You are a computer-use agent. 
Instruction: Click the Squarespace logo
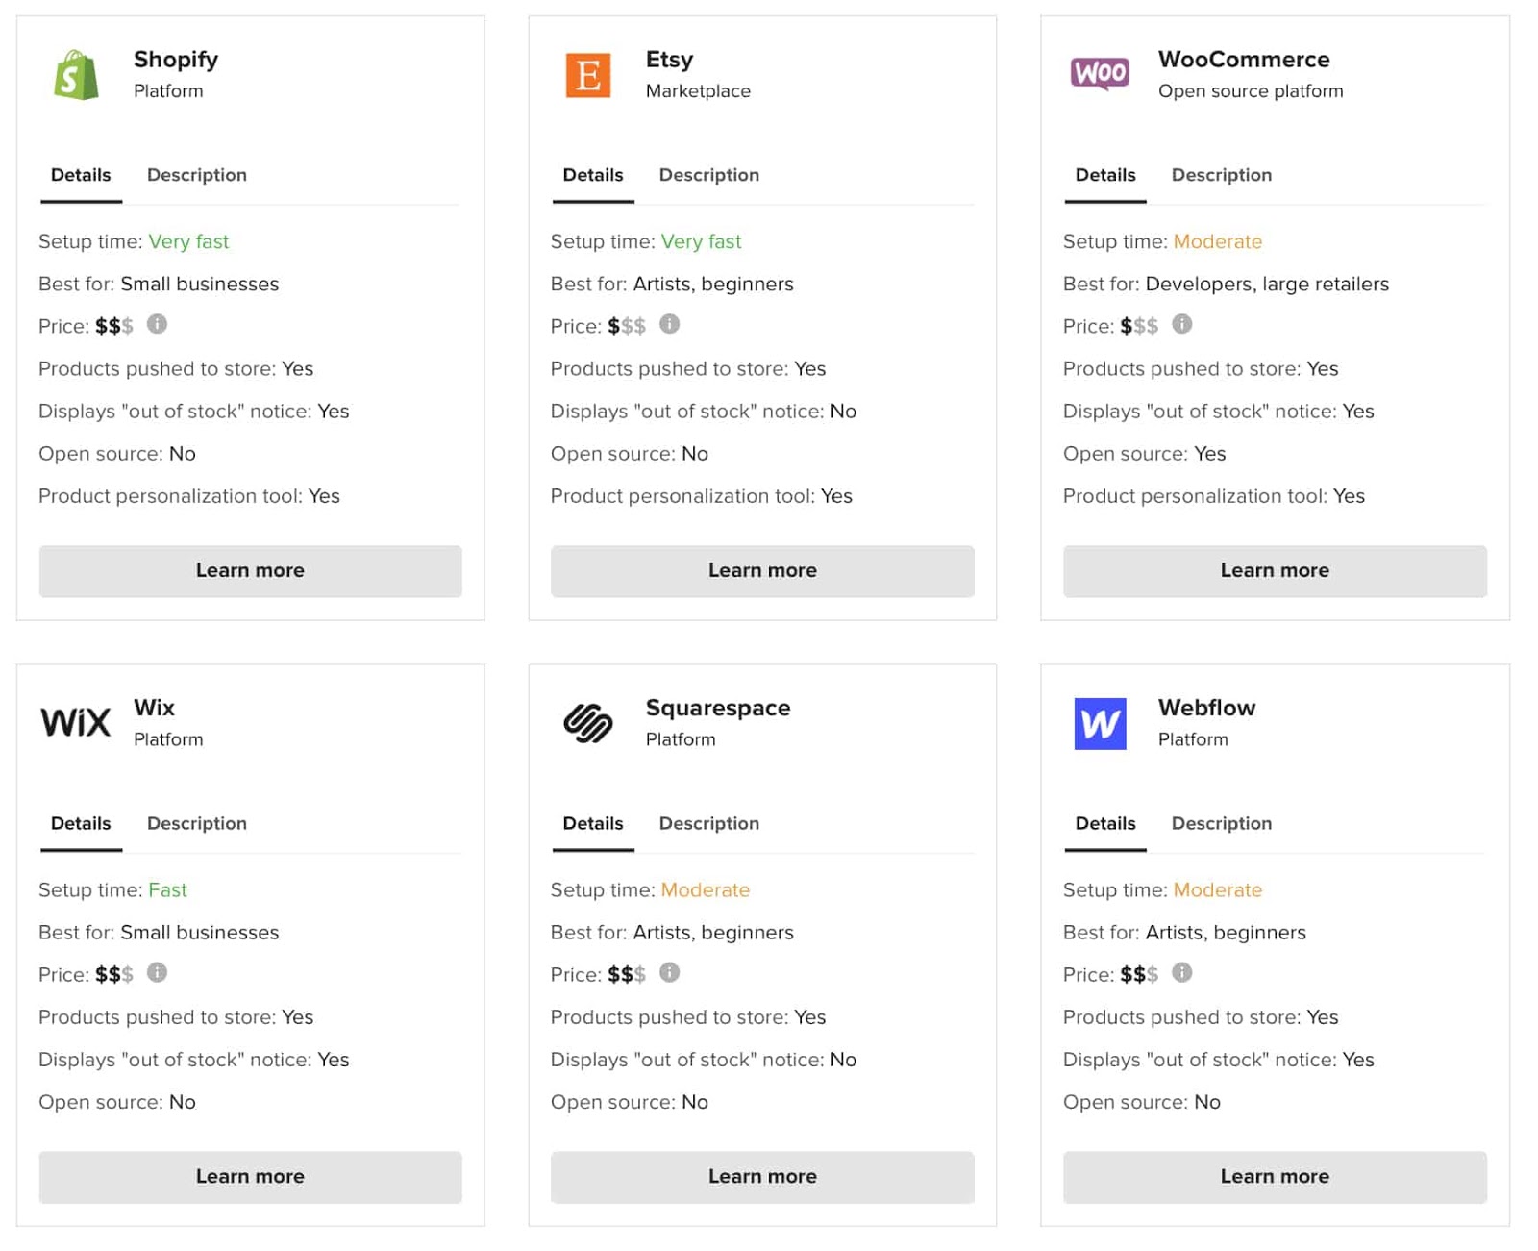(x=587, y=723)
